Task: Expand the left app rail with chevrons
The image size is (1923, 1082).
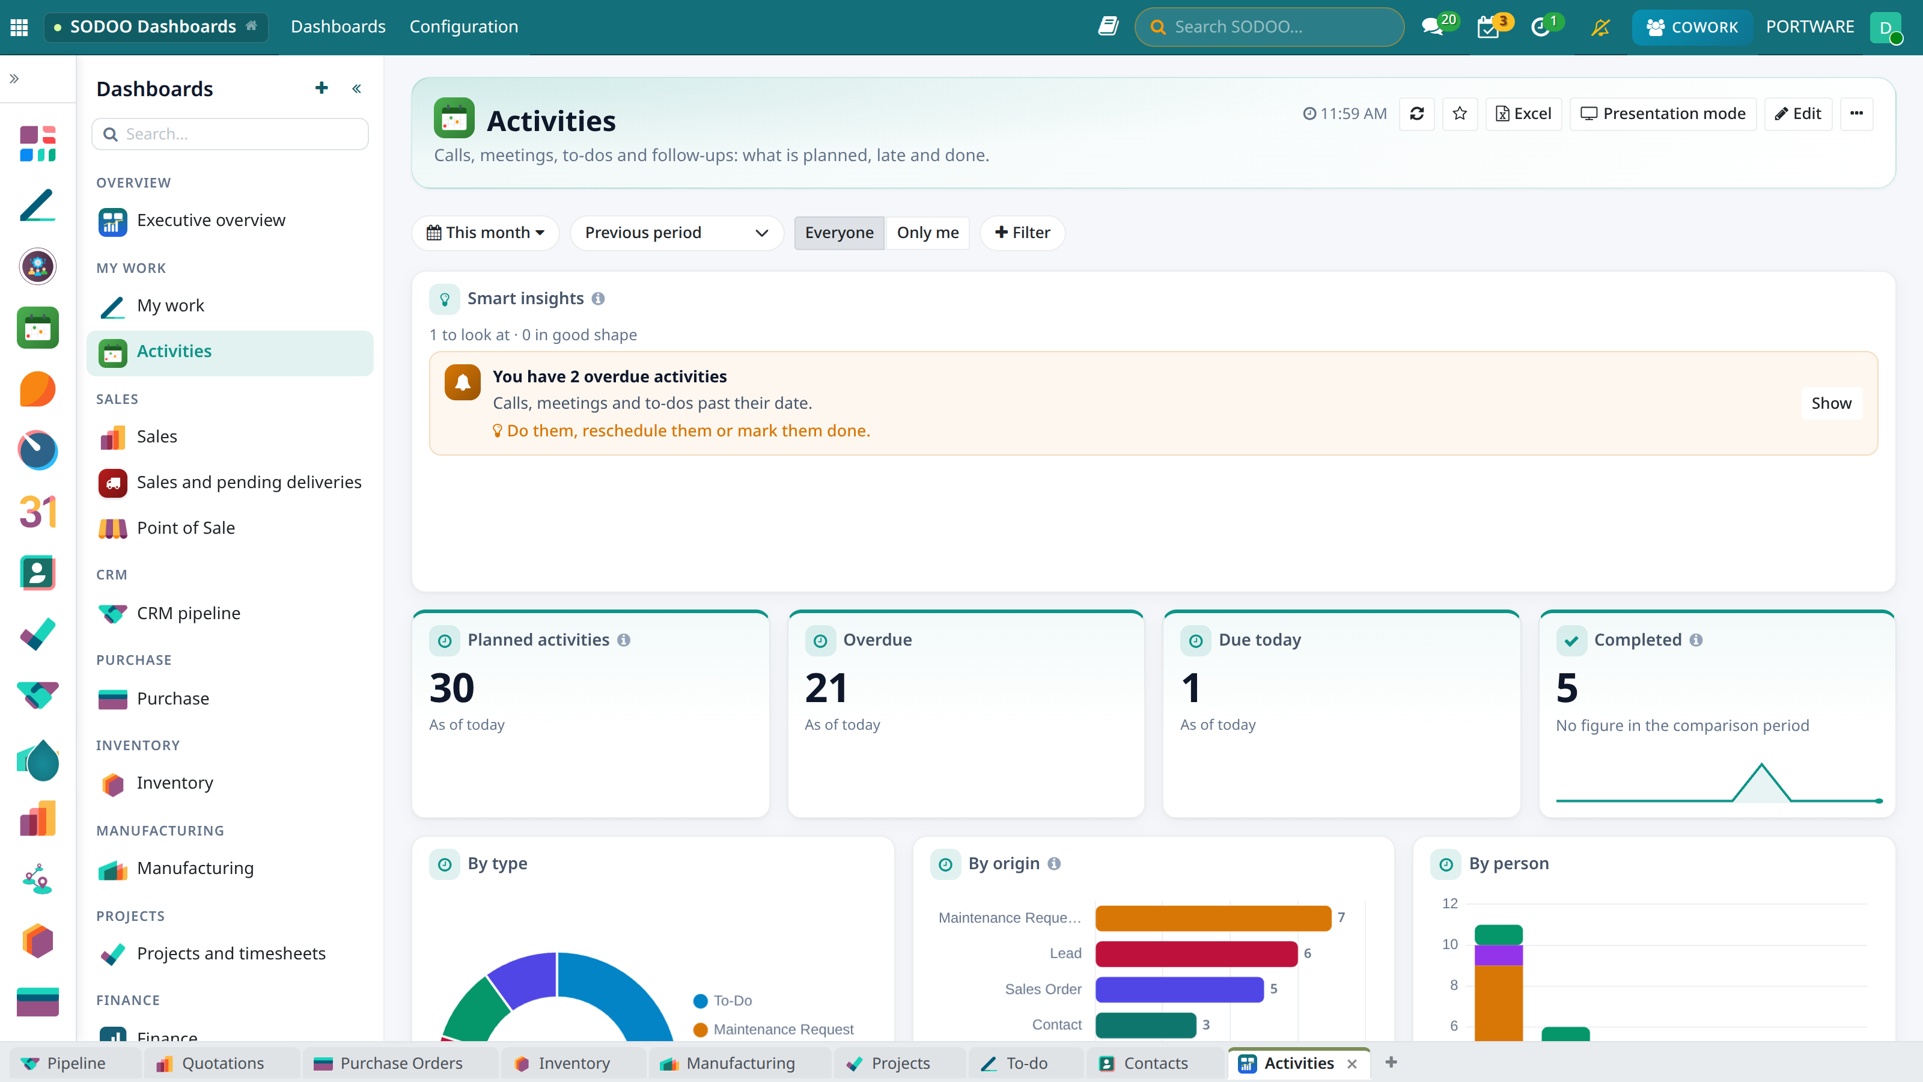Action: point(13,78)
